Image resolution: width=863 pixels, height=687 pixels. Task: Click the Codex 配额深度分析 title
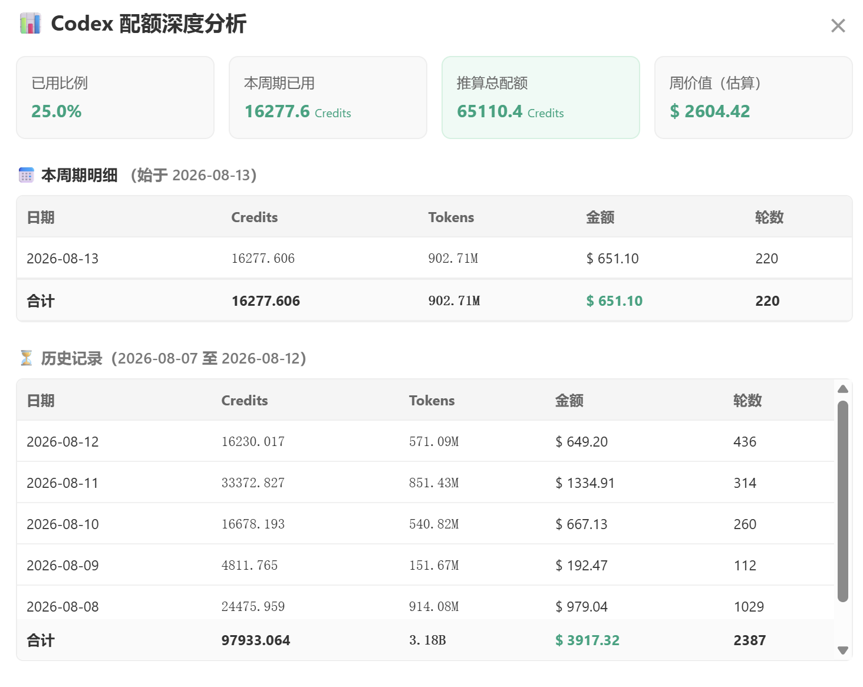[x=149, y=24]
